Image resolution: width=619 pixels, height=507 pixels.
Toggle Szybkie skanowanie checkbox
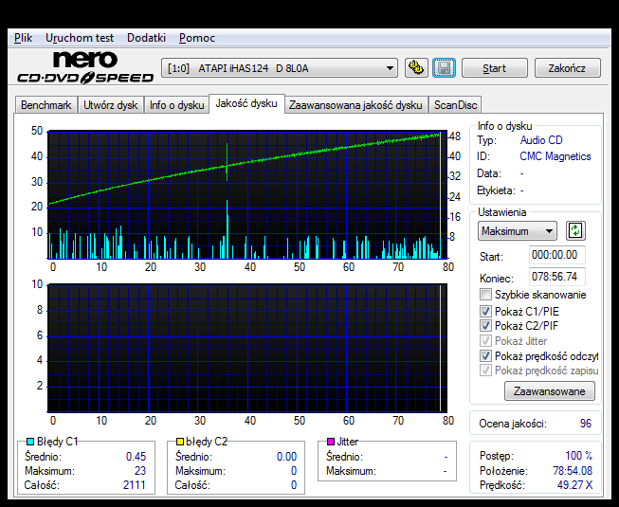click(x=485, y=295)
